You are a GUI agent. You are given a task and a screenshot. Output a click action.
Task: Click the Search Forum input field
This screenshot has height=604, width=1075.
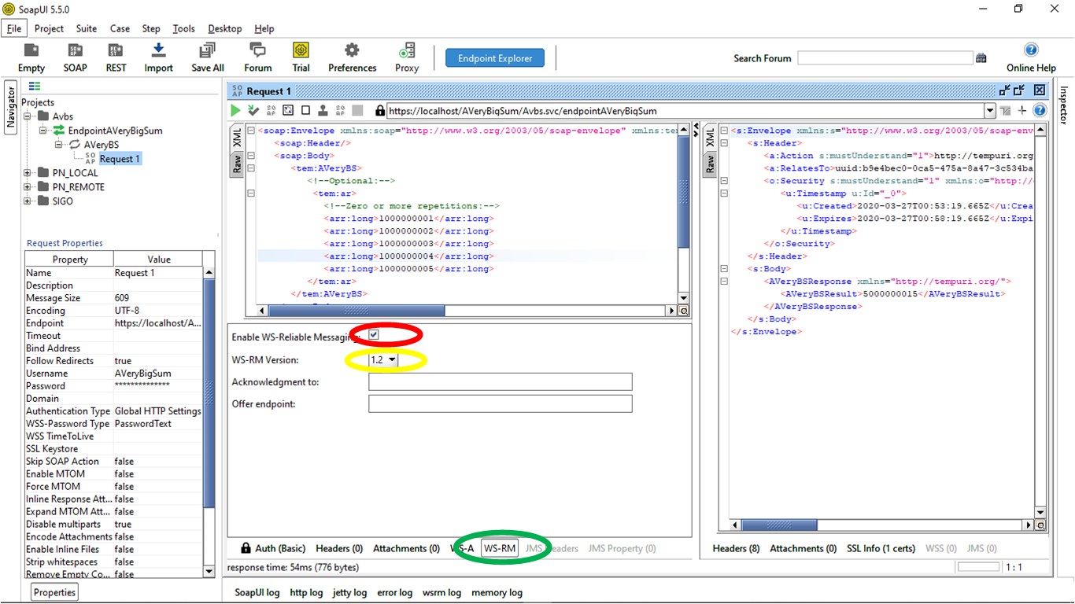(x=885, y=57)
